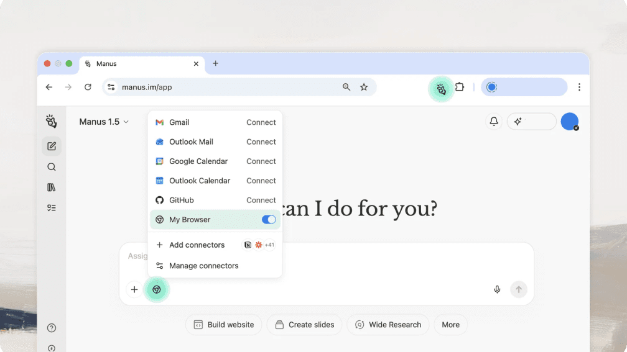The image size is (627, 352).
Task: Toggle off the My Browser switch
Action: [269, 220]
